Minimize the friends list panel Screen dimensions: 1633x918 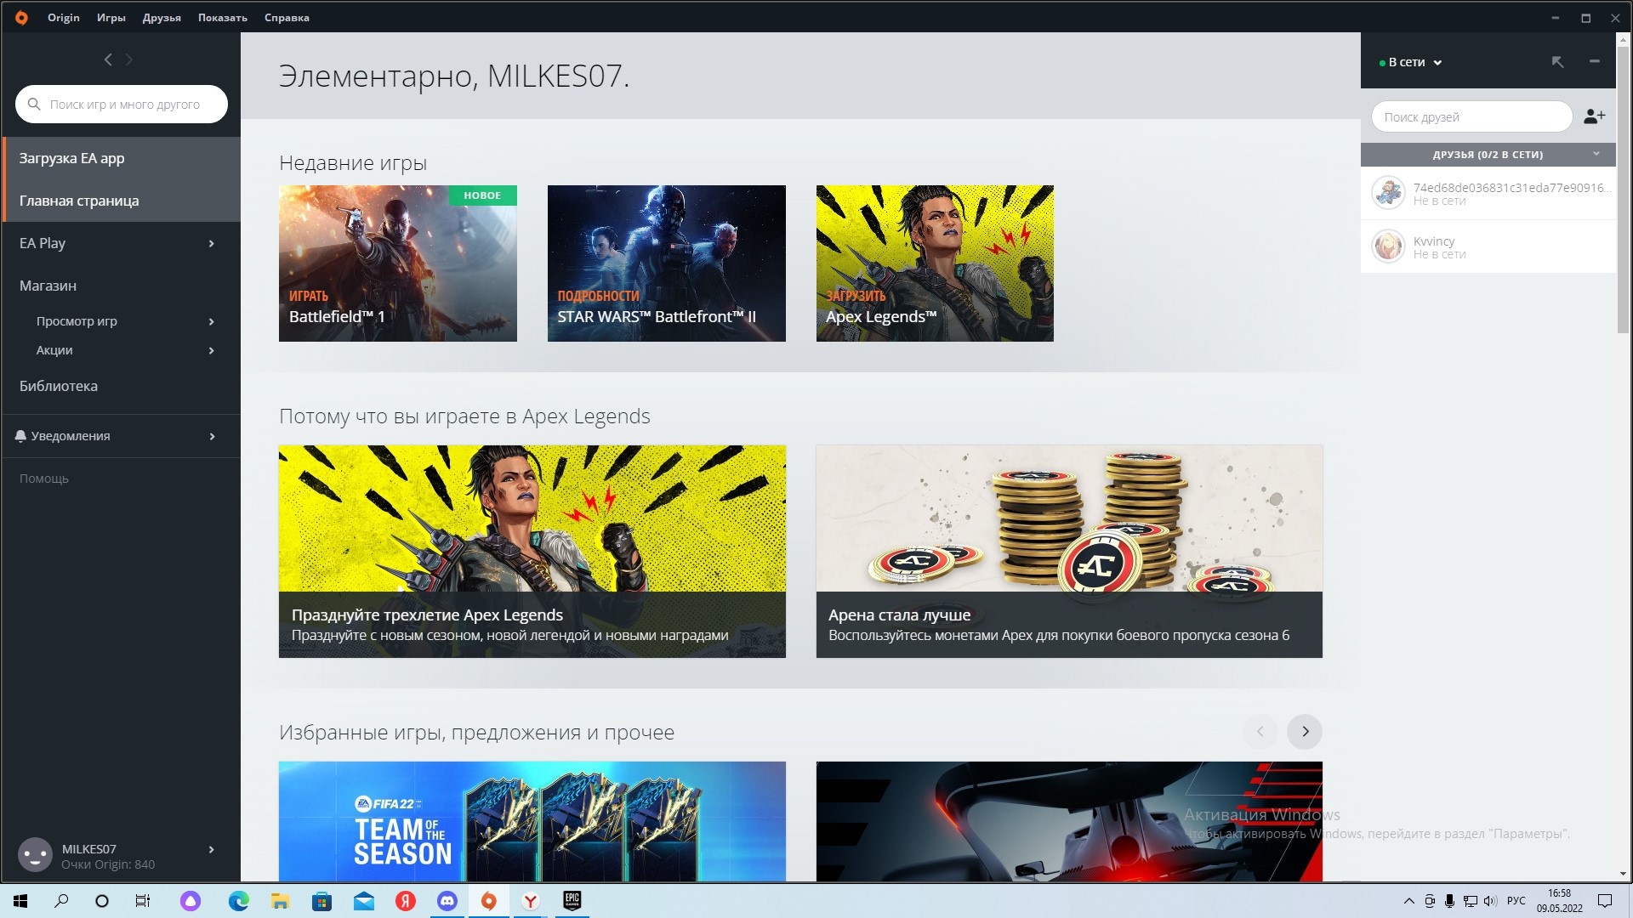click(1595, 61)
